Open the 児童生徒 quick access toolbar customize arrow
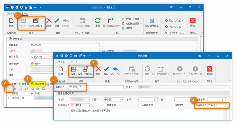Image resolution: width=238 pixels, height=125 pixels. coord(40,7)
